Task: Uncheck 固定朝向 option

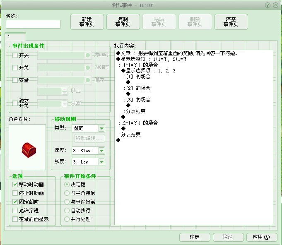Action: point(15,202)
